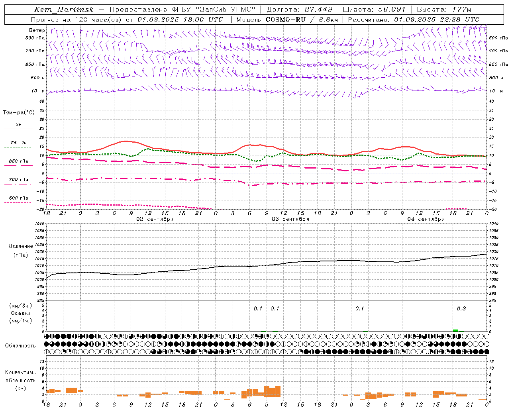The height and width of the screenshot is (408, 510).
Task: Click the date label 03 сентября
Action: 290,219
